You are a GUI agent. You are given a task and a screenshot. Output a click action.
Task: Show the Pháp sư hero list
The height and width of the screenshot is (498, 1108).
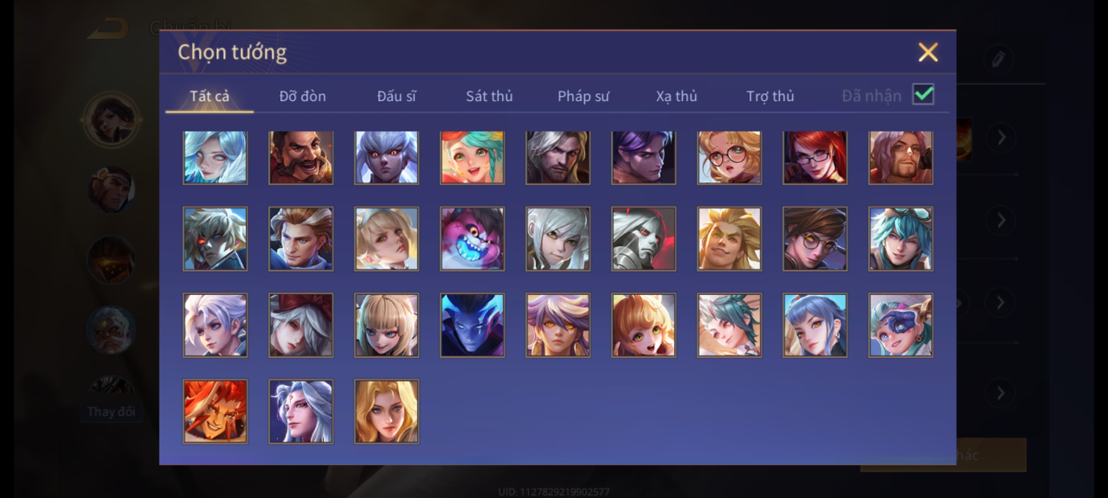coord(583,96)
